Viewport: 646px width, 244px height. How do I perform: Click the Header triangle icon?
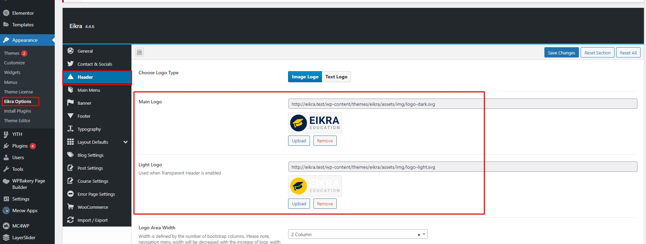click(x=70, y=77)
